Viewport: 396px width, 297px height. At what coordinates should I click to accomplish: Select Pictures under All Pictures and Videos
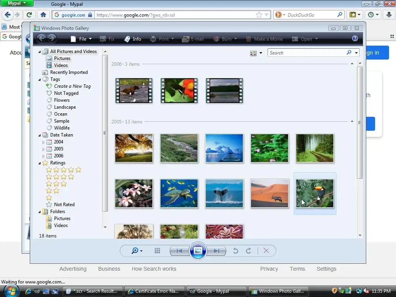pyautogui.click(x=59, y=58)
